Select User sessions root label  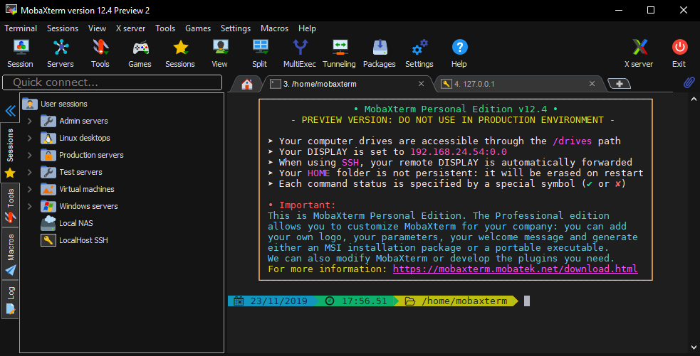click(64, 104)
